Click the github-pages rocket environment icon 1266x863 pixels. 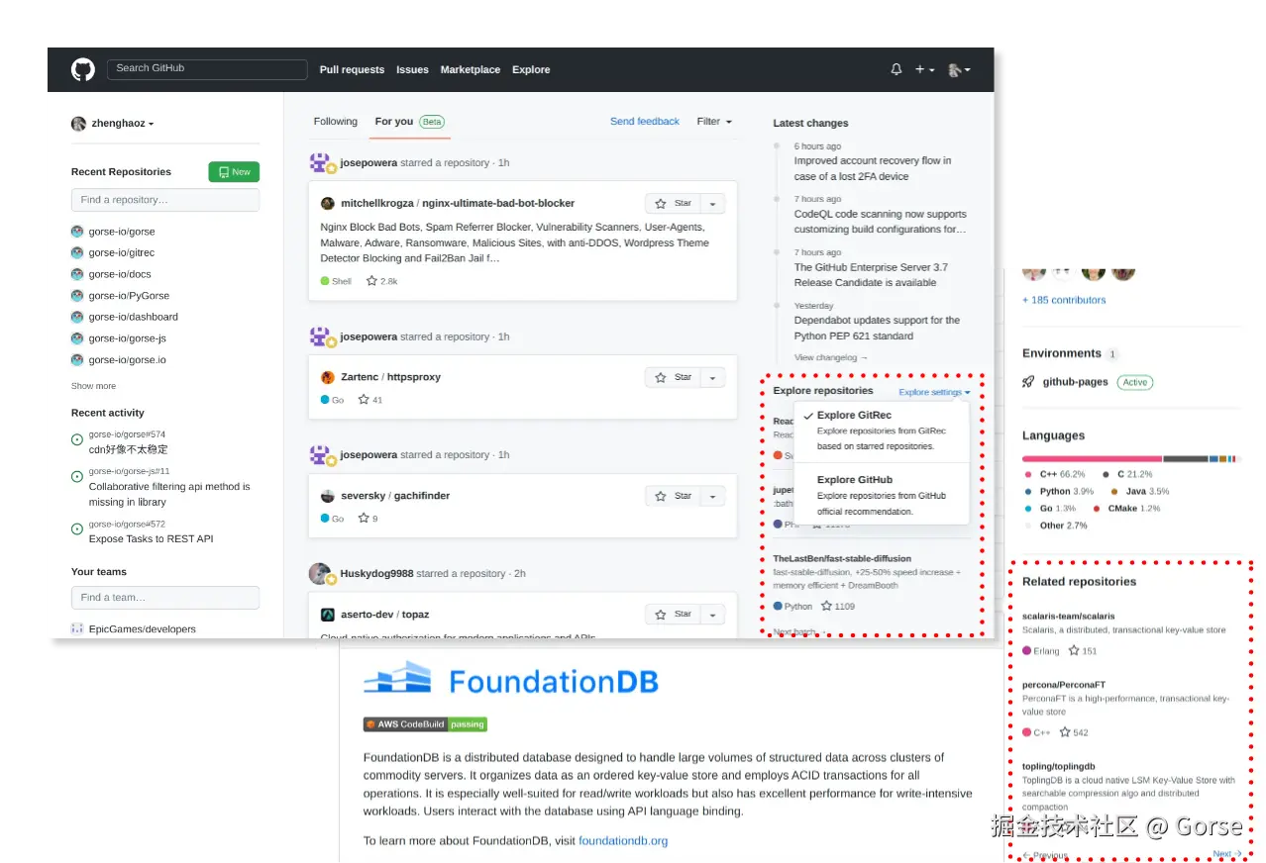pos(1029,382)
